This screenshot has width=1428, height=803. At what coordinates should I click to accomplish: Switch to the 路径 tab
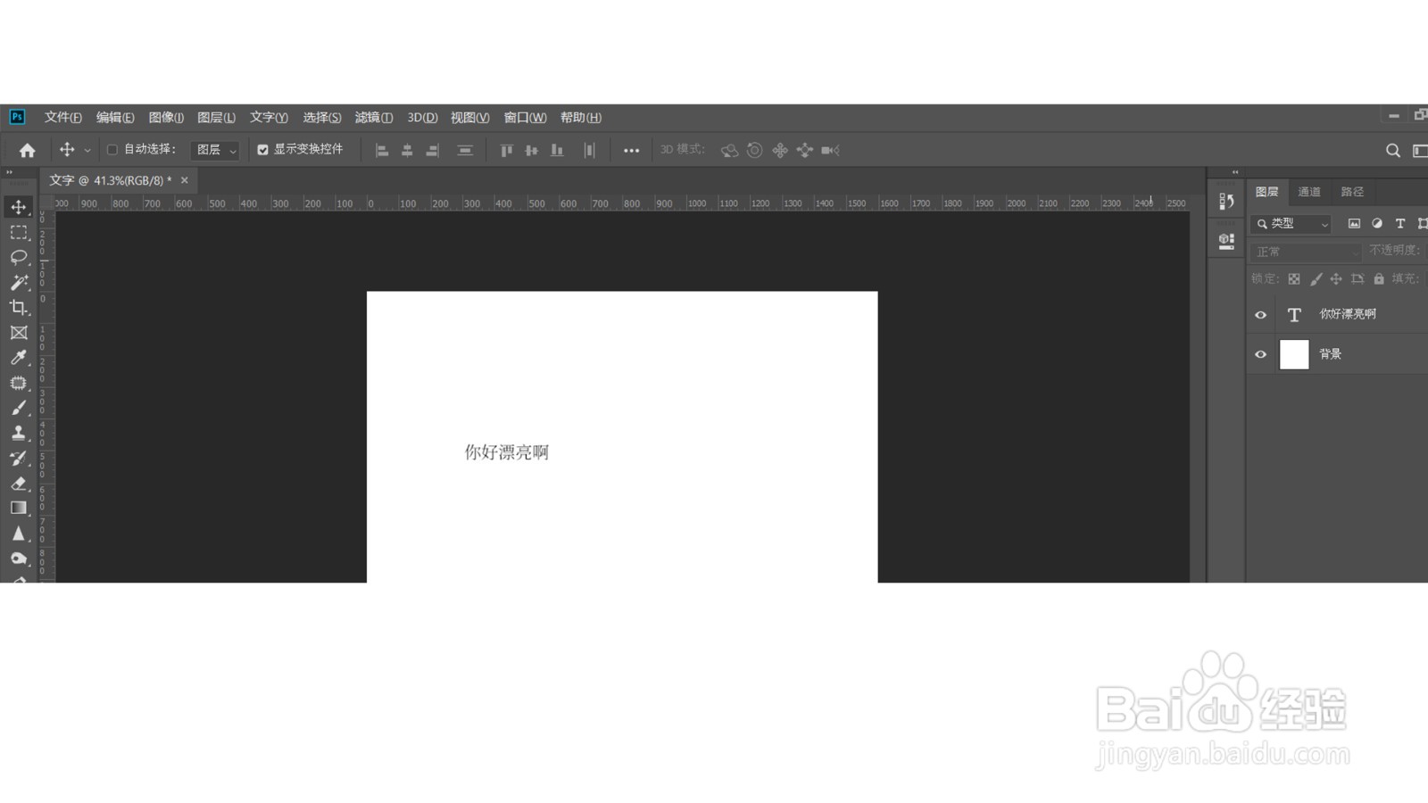point(1352,192)
